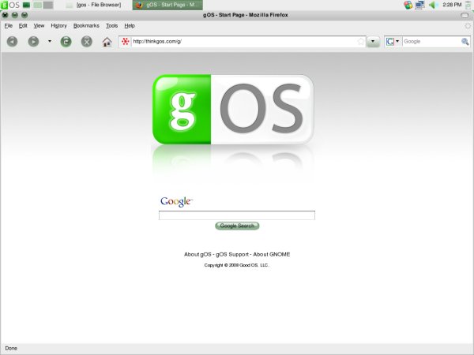
Task: Minimize the Firefox window
Action: tap(15, 15)
